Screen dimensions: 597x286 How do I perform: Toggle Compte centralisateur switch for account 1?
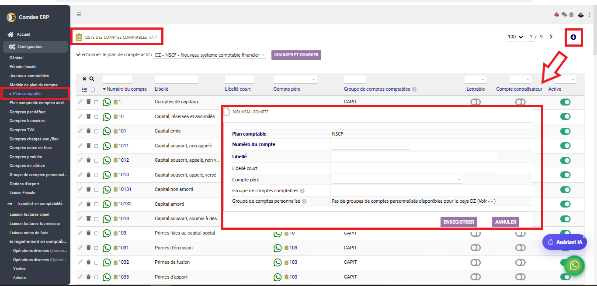[x=520, y=102]
